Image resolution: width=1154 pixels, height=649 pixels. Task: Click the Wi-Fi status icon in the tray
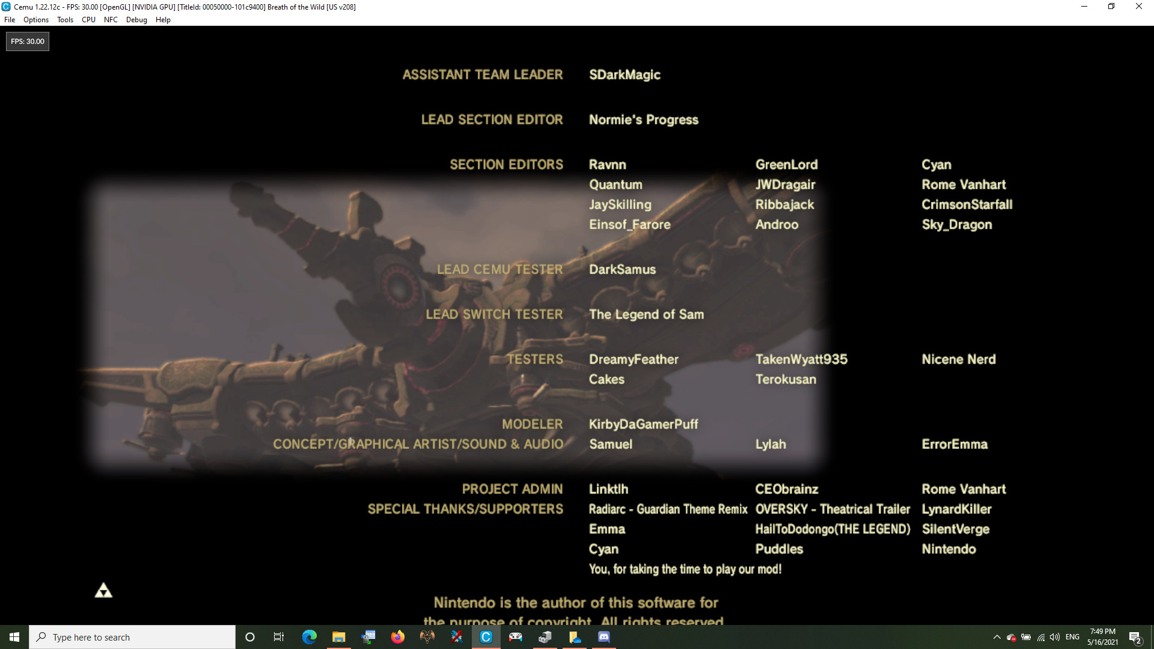tap(1040, 638)
